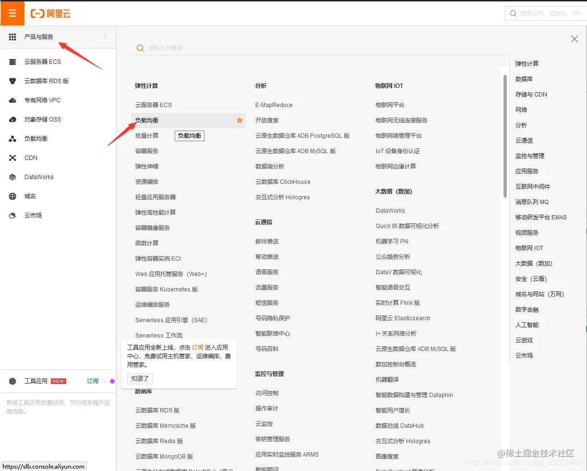587x471 pixels.
Task: Open E-MapReduce under 分析
Action: pos(274,105)
